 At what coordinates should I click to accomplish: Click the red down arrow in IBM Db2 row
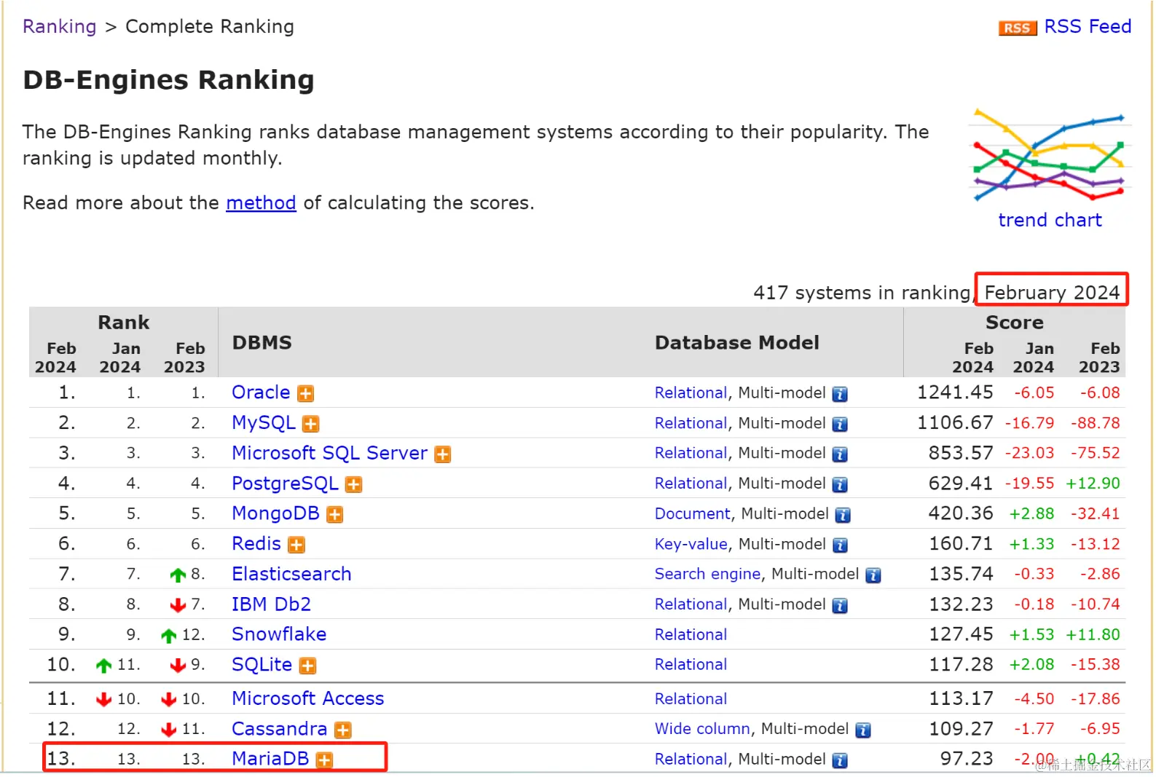178,605
